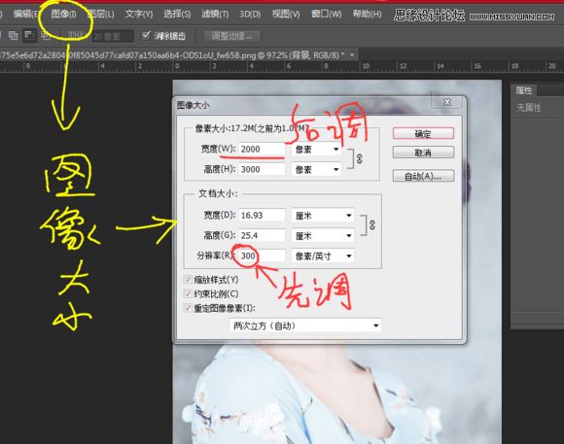The height and width of the screenshot is (444, 564).
Task: Select the 属性 panel tab
Action: tap(524, 90)
